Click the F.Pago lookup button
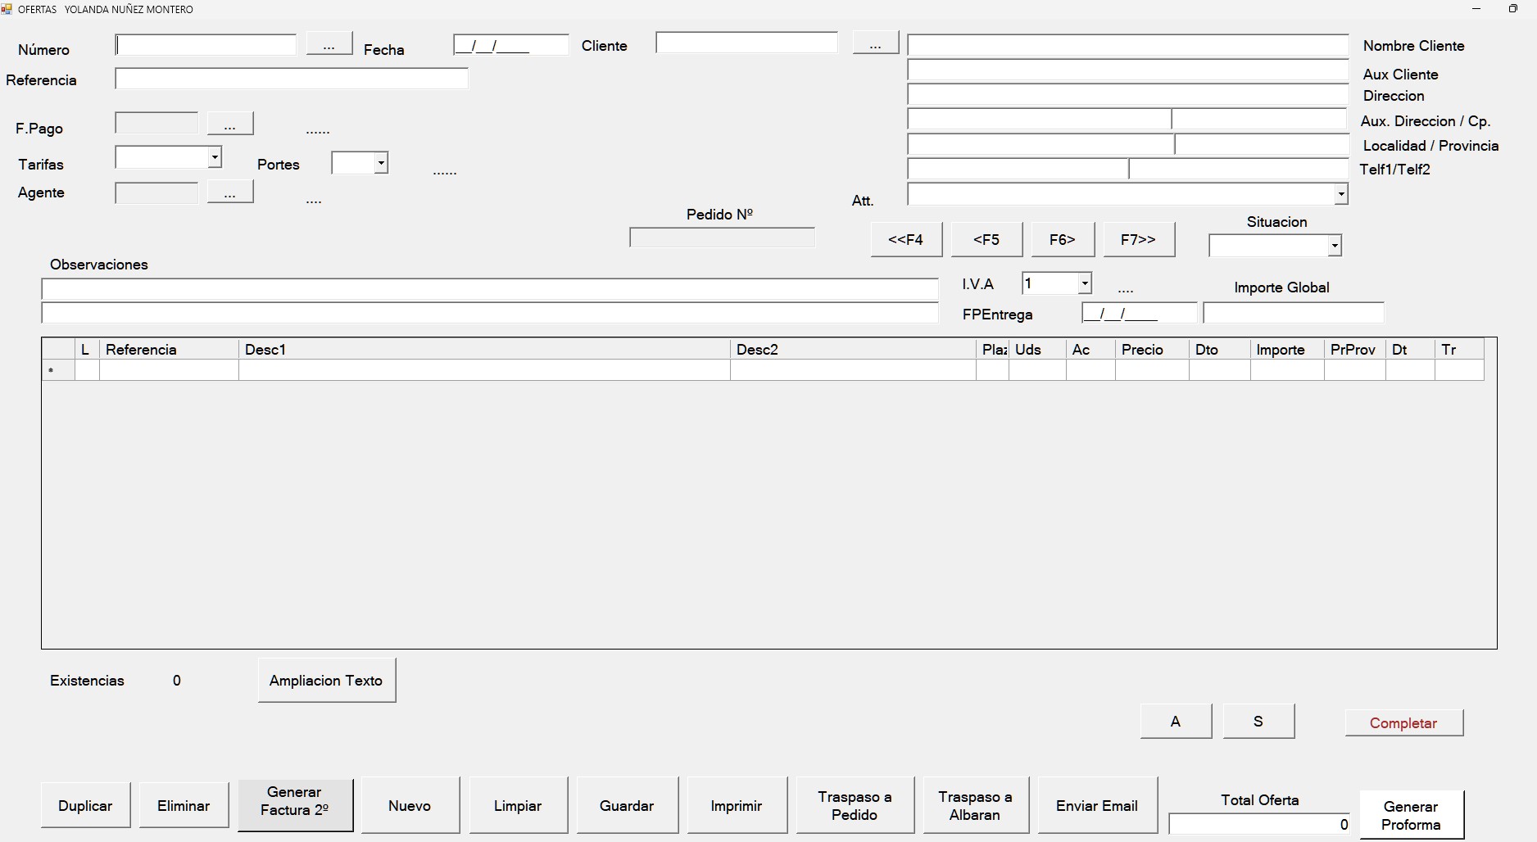Screen dimensions: 1537x842 pos(230,124)
